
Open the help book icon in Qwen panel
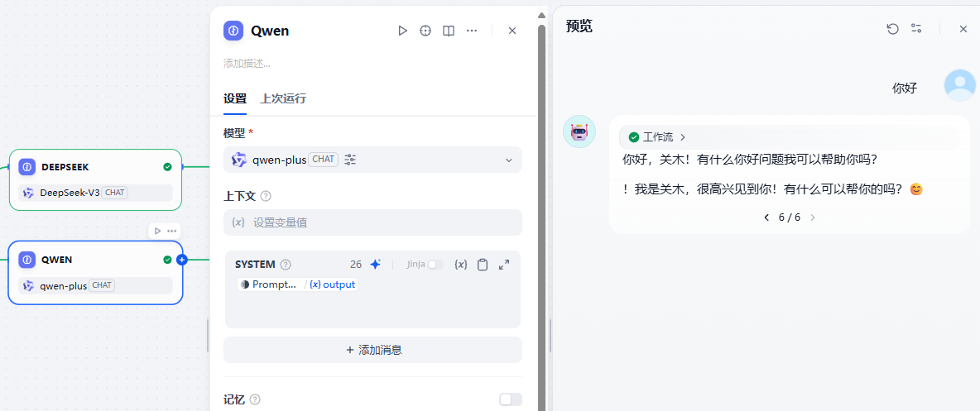[x=449, y=31]
